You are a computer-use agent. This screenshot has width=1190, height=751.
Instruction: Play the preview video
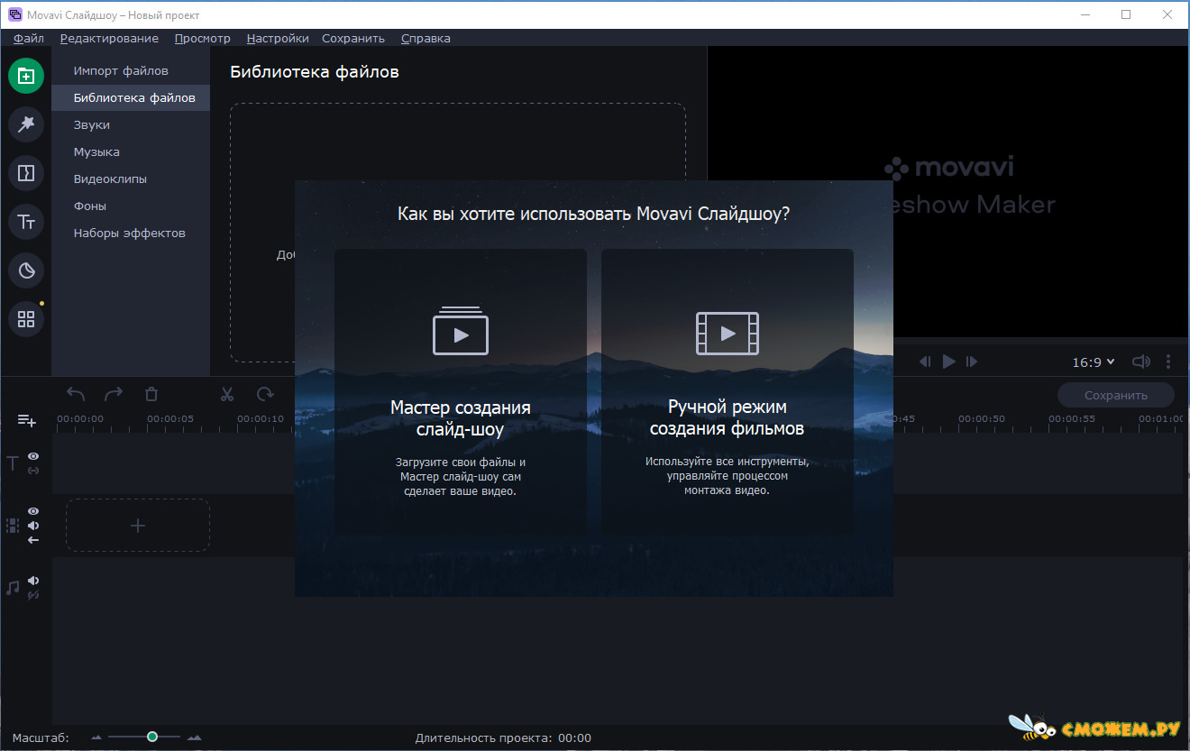(x=948, y=362)
